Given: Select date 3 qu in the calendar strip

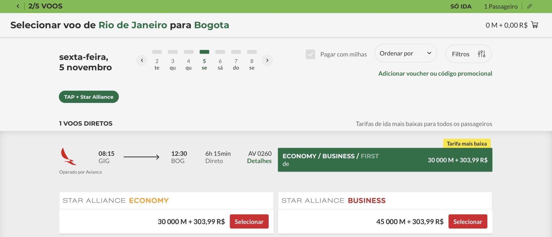Looking at the screenshot, I should coord(172,61).
